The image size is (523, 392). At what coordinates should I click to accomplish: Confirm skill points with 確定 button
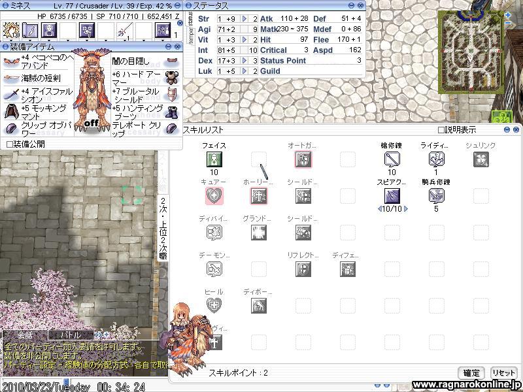coord(471,372)
